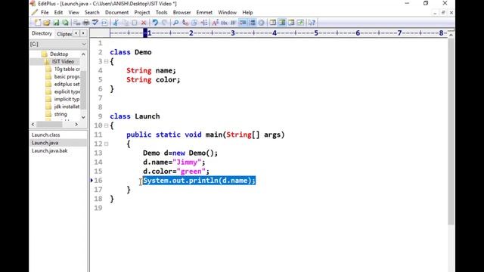Open the File menu
The height and width of the screenshot is (272, 484).
(x=45, y=12)
